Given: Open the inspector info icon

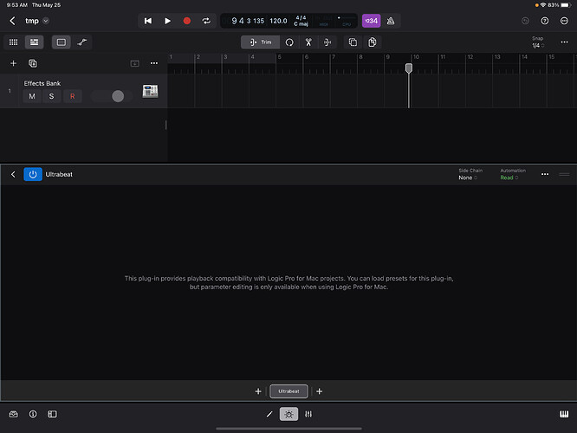Looking at the screenshot, I should [x=33, y=414].
